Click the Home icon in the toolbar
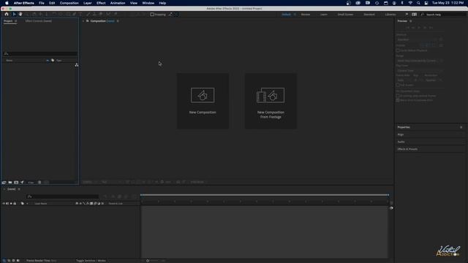Screen dimensions: 468x263 [x=7, y=14]
